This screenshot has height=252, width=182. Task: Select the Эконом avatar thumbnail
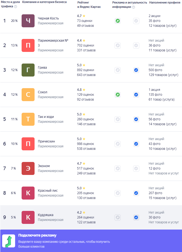[x=28, y=168]
